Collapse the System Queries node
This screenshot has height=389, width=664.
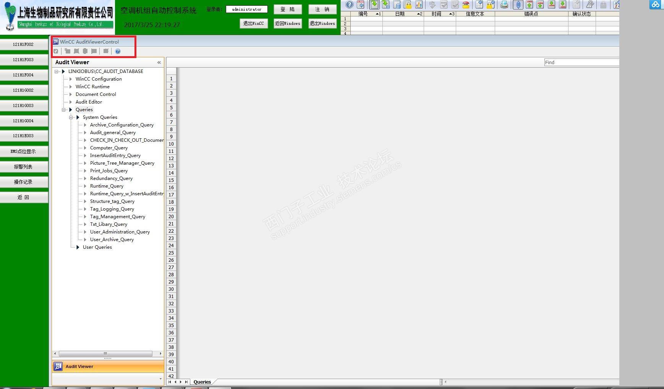71,117
